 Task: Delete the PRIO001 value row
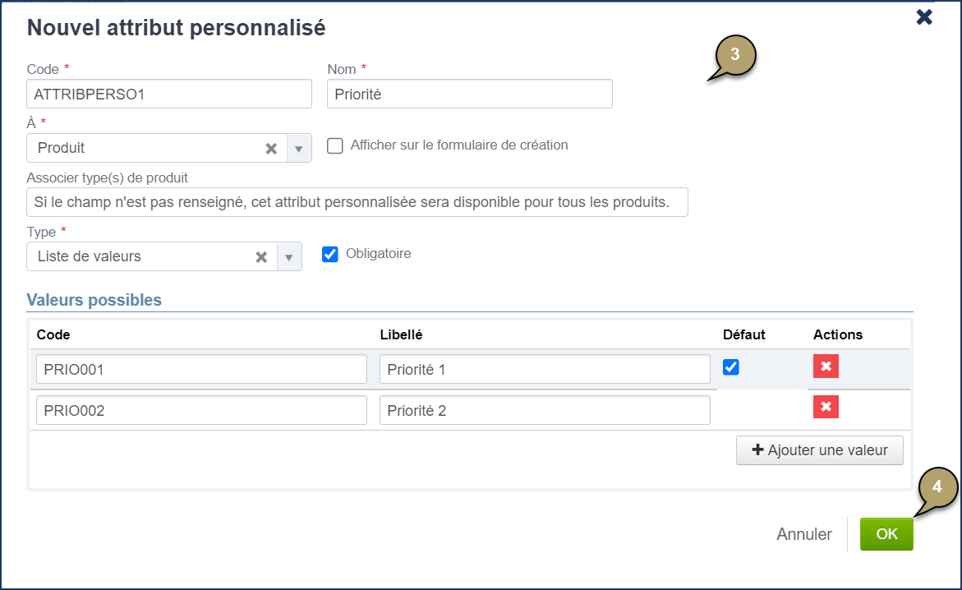pyautogui.click(x=826, y=366)
